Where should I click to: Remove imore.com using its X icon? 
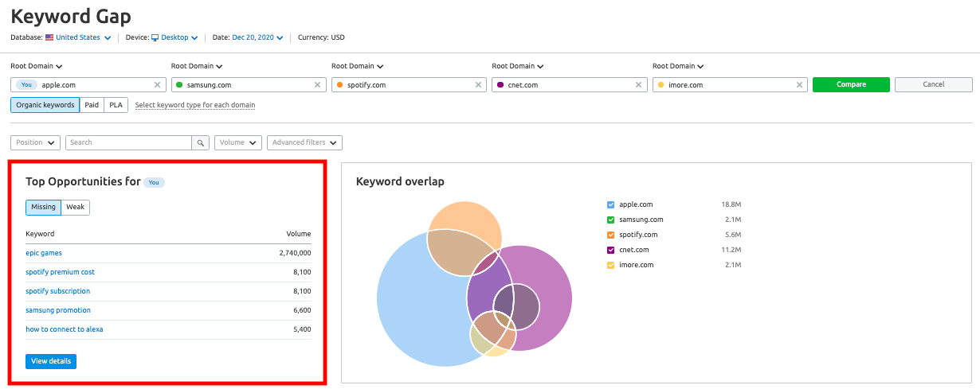click(799, 84)
